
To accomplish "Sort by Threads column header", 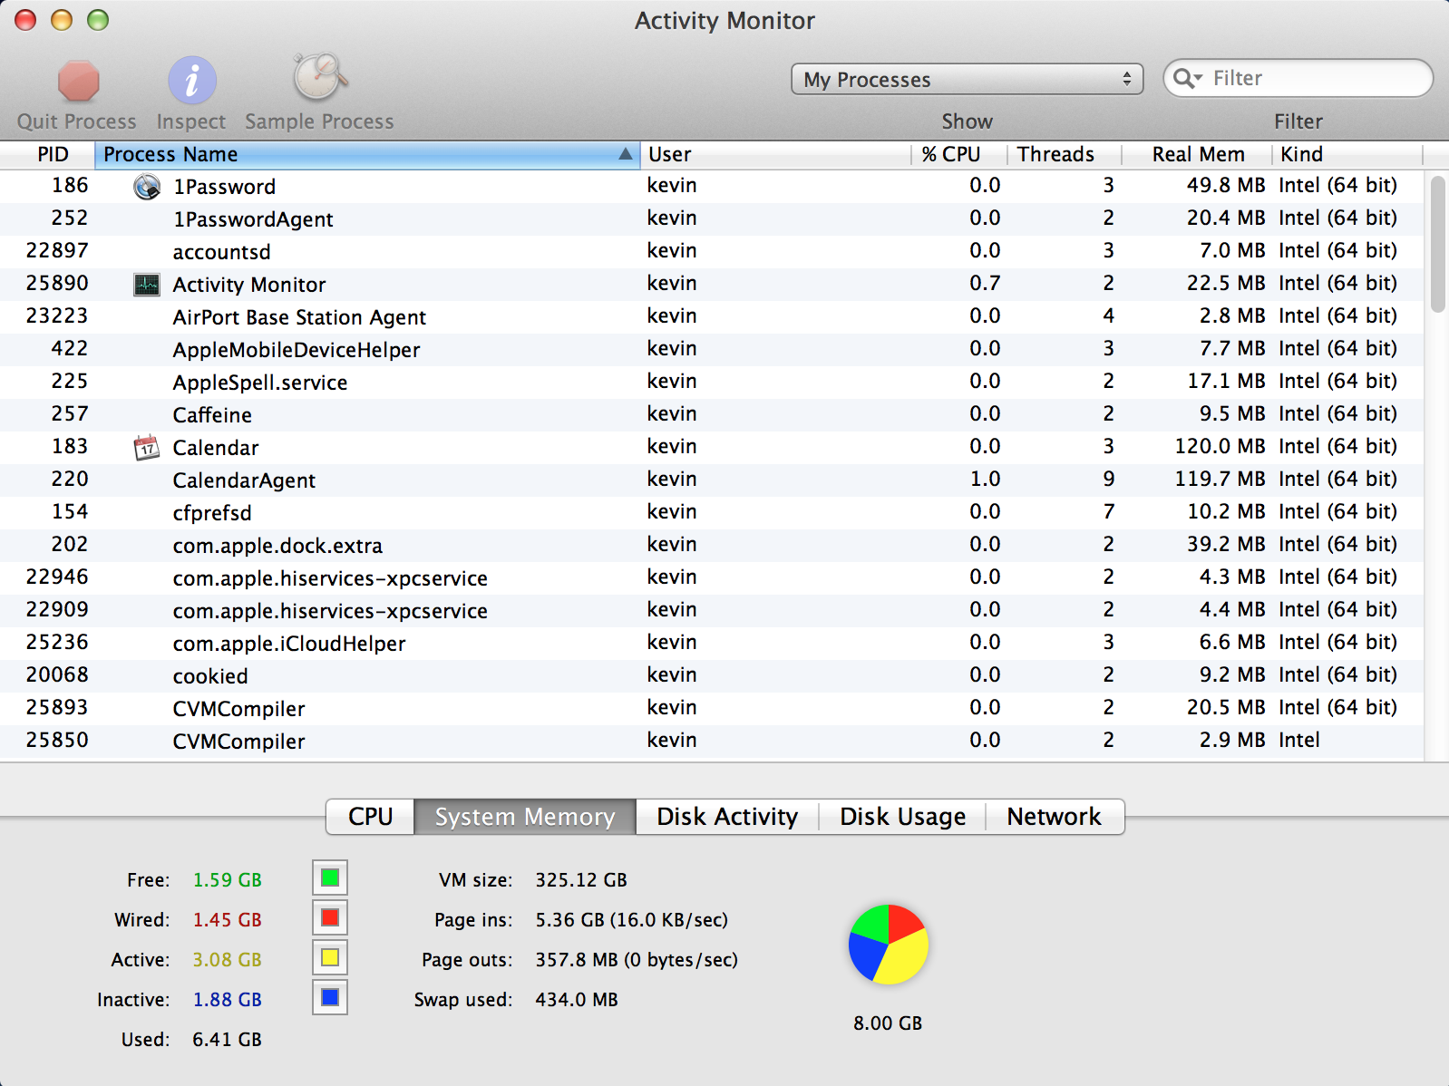I will 1064,154.
